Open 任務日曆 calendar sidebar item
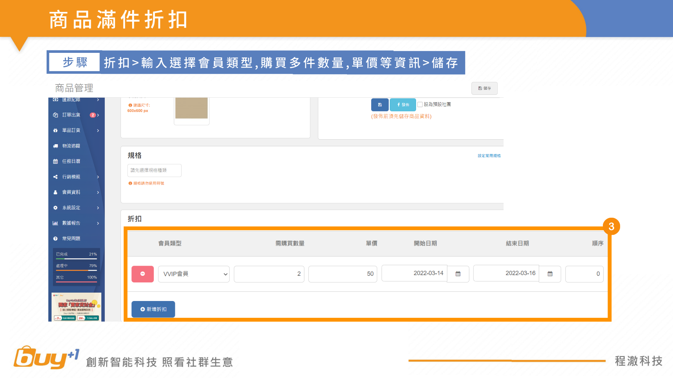This screenshot has height=378, width=673. pyautogui.click(x=71, y=161)
